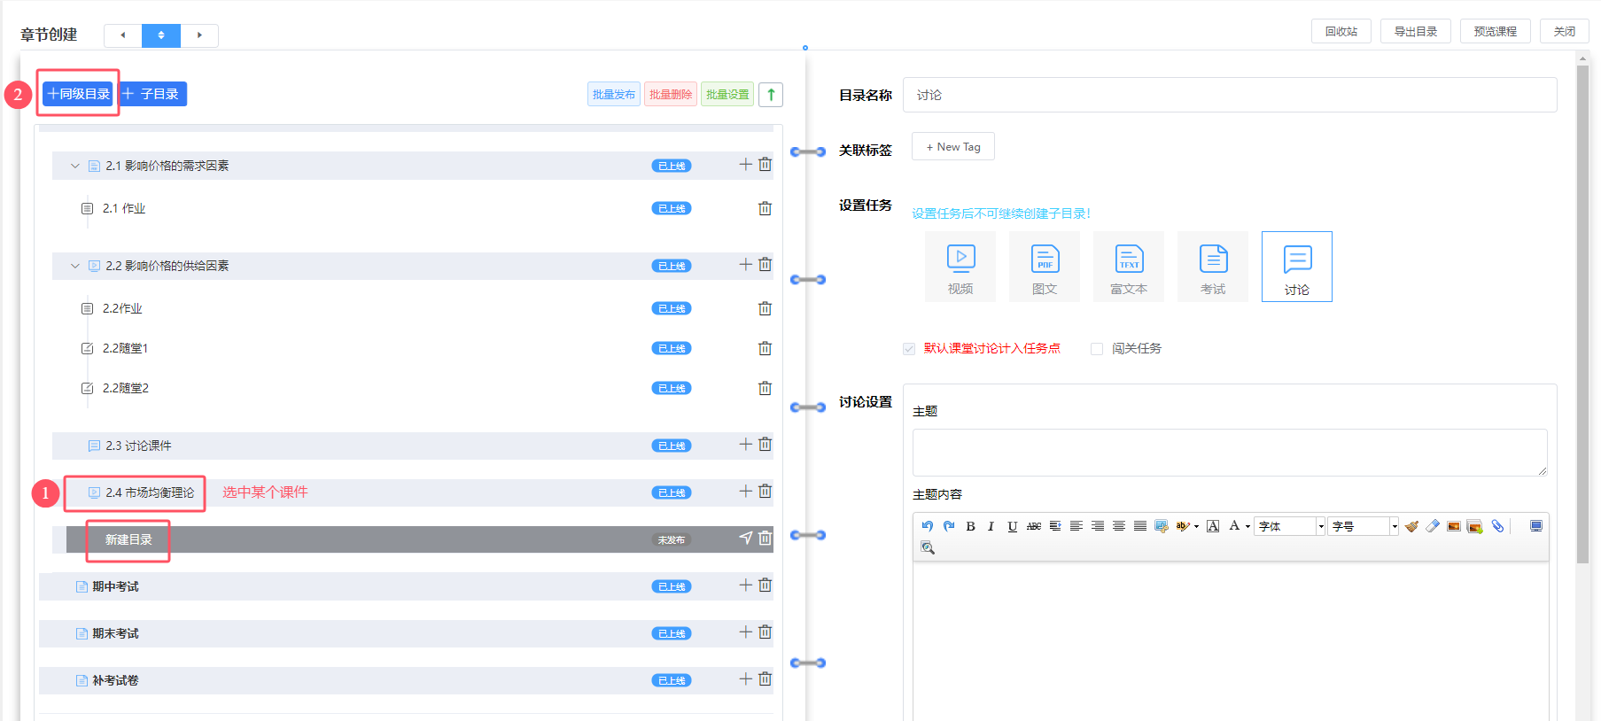Image resolution: width=1601 pixels, height=721 pixels.
Task: Toggle italic formatting in editor
Action: point(991,526)
